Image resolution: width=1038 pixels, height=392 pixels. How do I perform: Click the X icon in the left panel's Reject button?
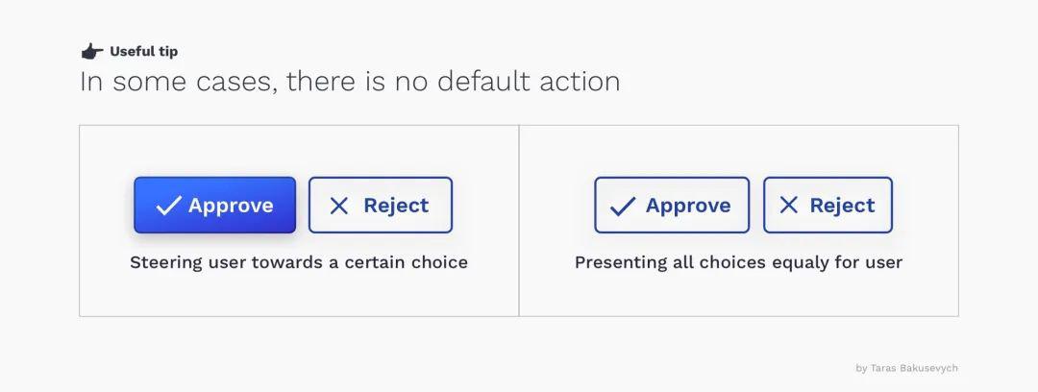(339, 206)
